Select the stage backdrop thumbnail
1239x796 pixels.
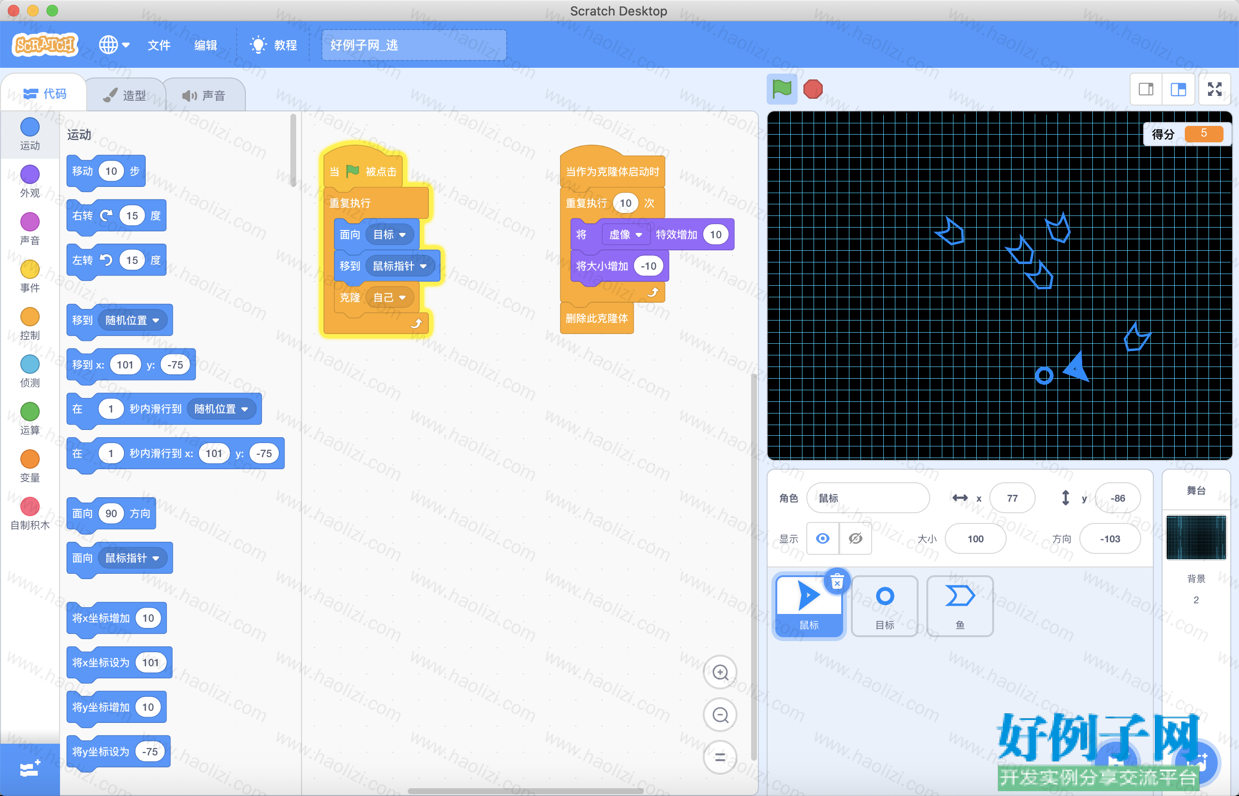tap(1196, 537)
